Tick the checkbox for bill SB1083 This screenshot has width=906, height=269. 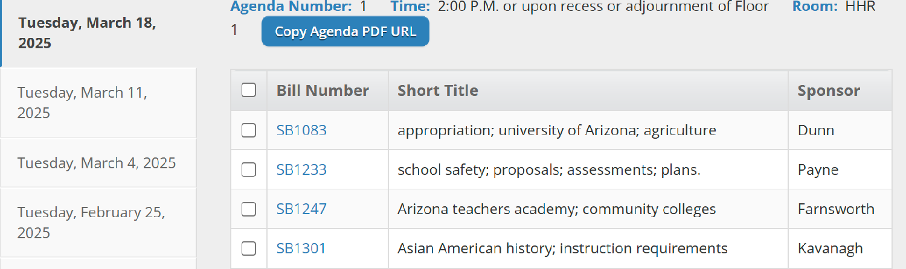(x=248, y=130)
